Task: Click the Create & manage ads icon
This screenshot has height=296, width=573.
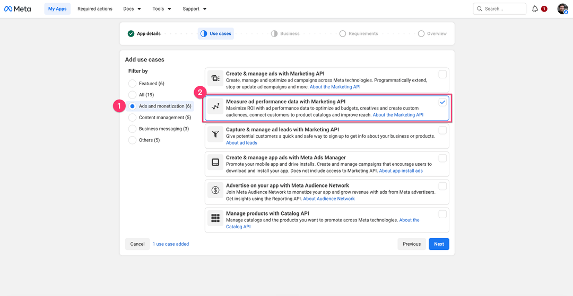Action: pos(215,78)
